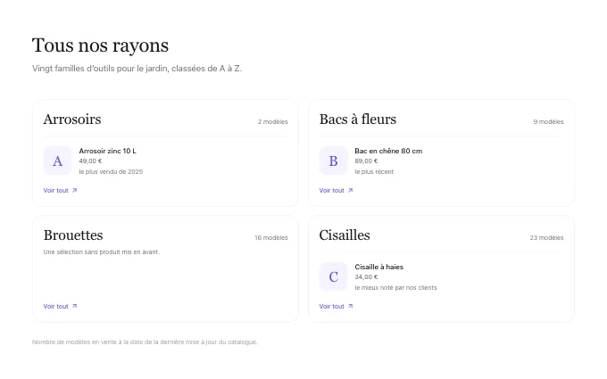
Task: Select the 'Arrosoirs' card heading
Action: pos(72,119)
